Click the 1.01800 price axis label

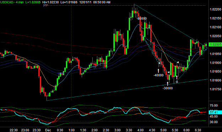(215, 80)
